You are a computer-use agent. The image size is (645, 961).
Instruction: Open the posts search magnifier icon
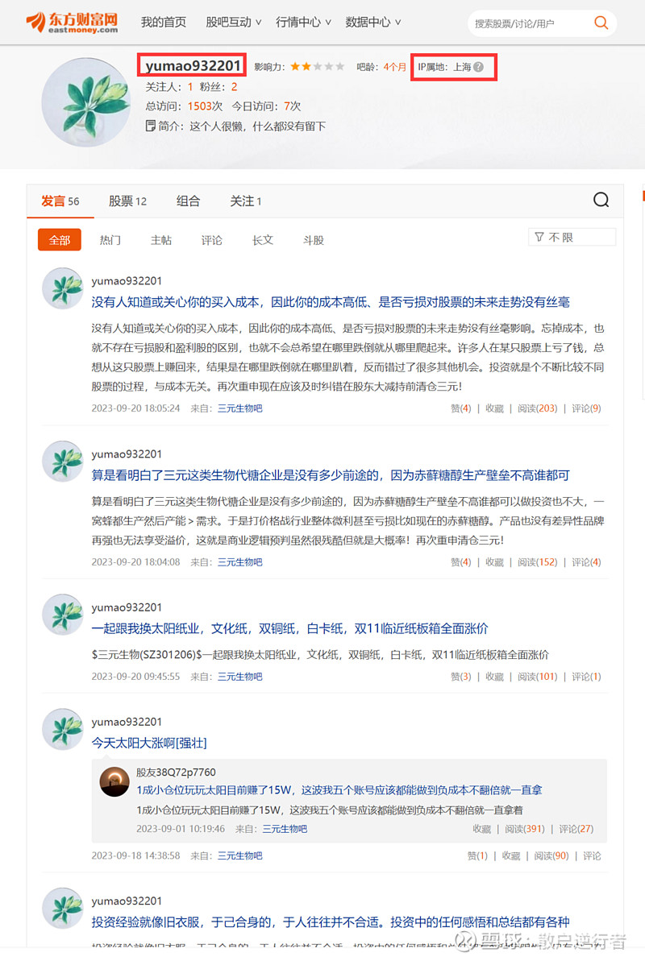(x=601, y=200)
